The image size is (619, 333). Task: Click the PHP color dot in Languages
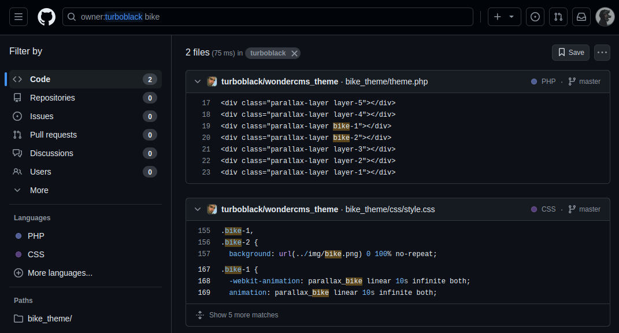(18, 236)
